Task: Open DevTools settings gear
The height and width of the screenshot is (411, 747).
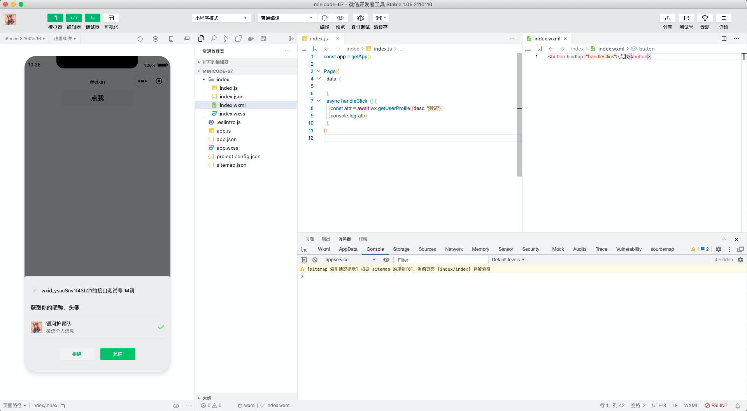Action: [x=719, y=249]
